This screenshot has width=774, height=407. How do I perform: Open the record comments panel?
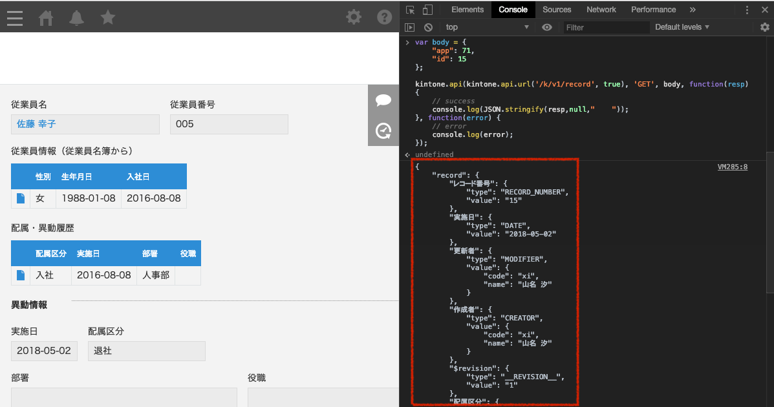point(383,100)
